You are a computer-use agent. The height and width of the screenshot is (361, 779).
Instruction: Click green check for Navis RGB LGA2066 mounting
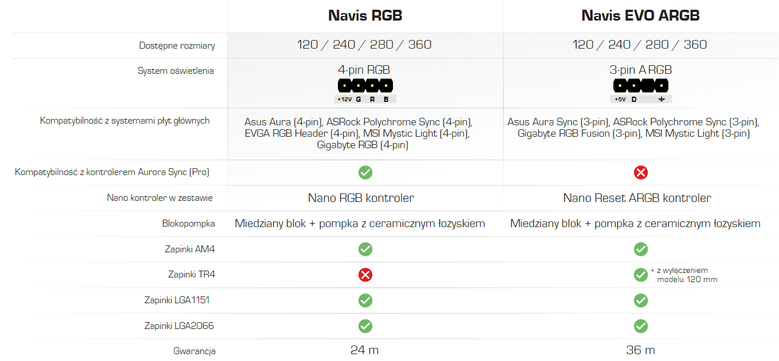(365, 326)
